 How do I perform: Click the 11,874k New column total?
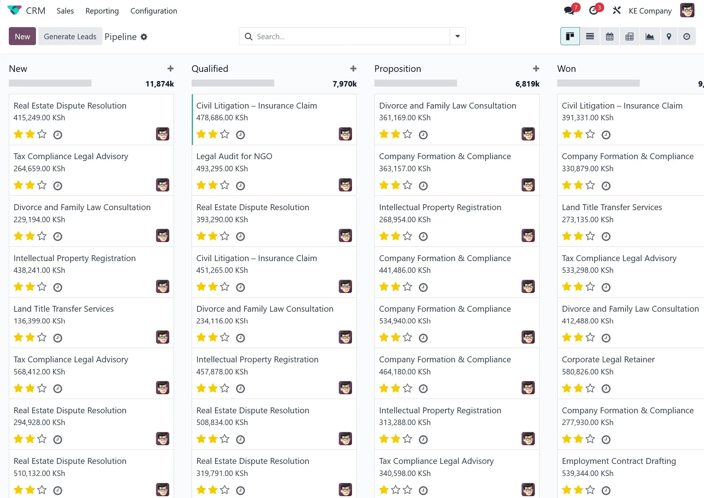pyautogui.click(x=160, y=84)
